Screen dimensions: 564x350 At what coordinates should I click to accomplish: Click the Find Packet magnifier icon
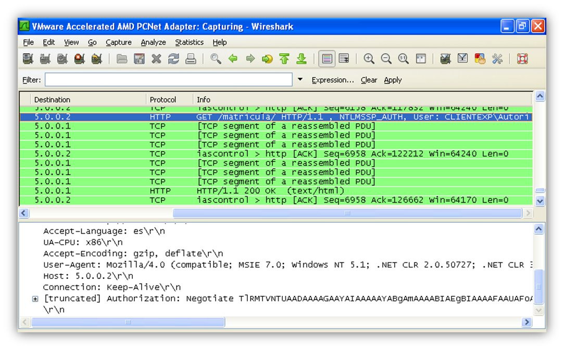[x=216, y=59]
